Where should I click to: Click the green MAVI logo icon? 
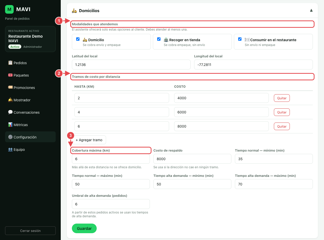9,9
